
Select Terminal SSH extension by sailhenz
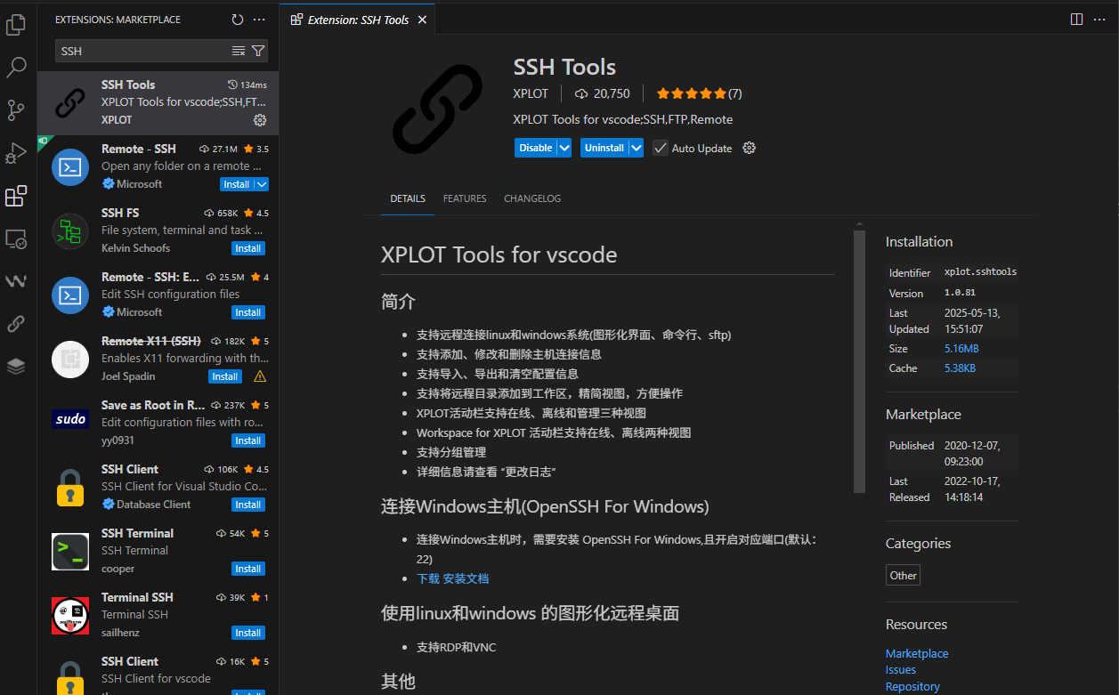coord(158,616)
